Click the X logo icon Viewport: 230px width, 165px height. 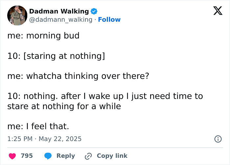[x=218, y=11]
